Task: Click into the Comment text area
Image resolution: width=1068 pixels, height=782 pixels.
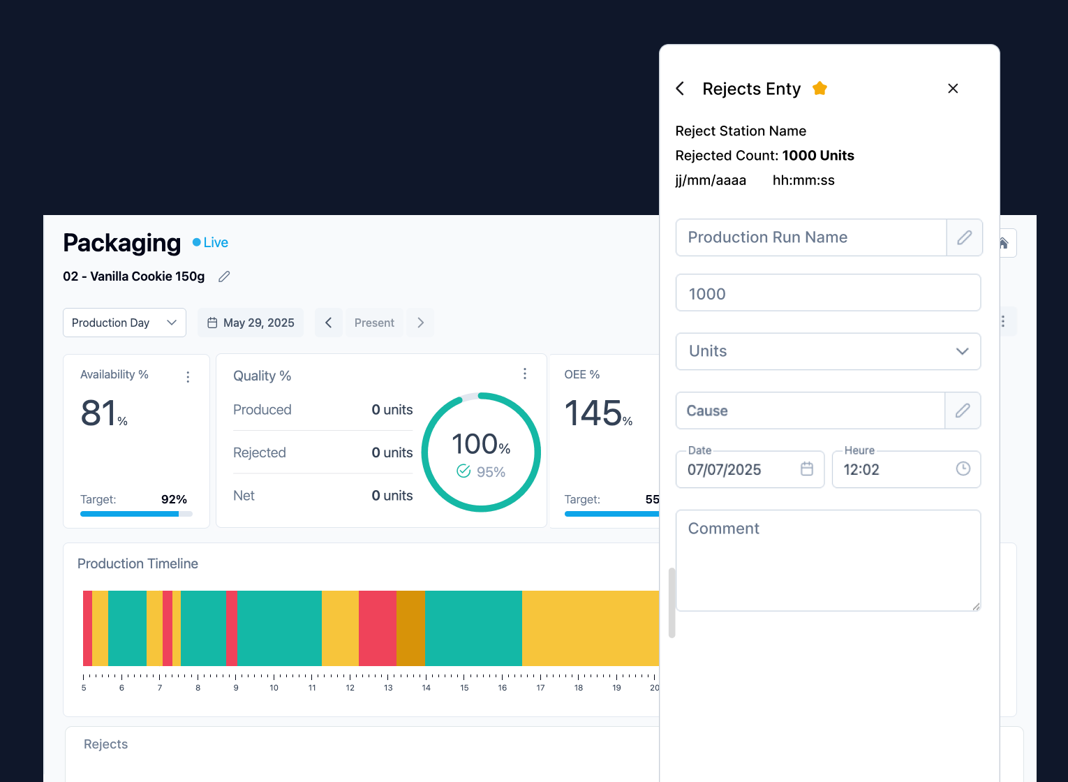Action: pos(828,561)
